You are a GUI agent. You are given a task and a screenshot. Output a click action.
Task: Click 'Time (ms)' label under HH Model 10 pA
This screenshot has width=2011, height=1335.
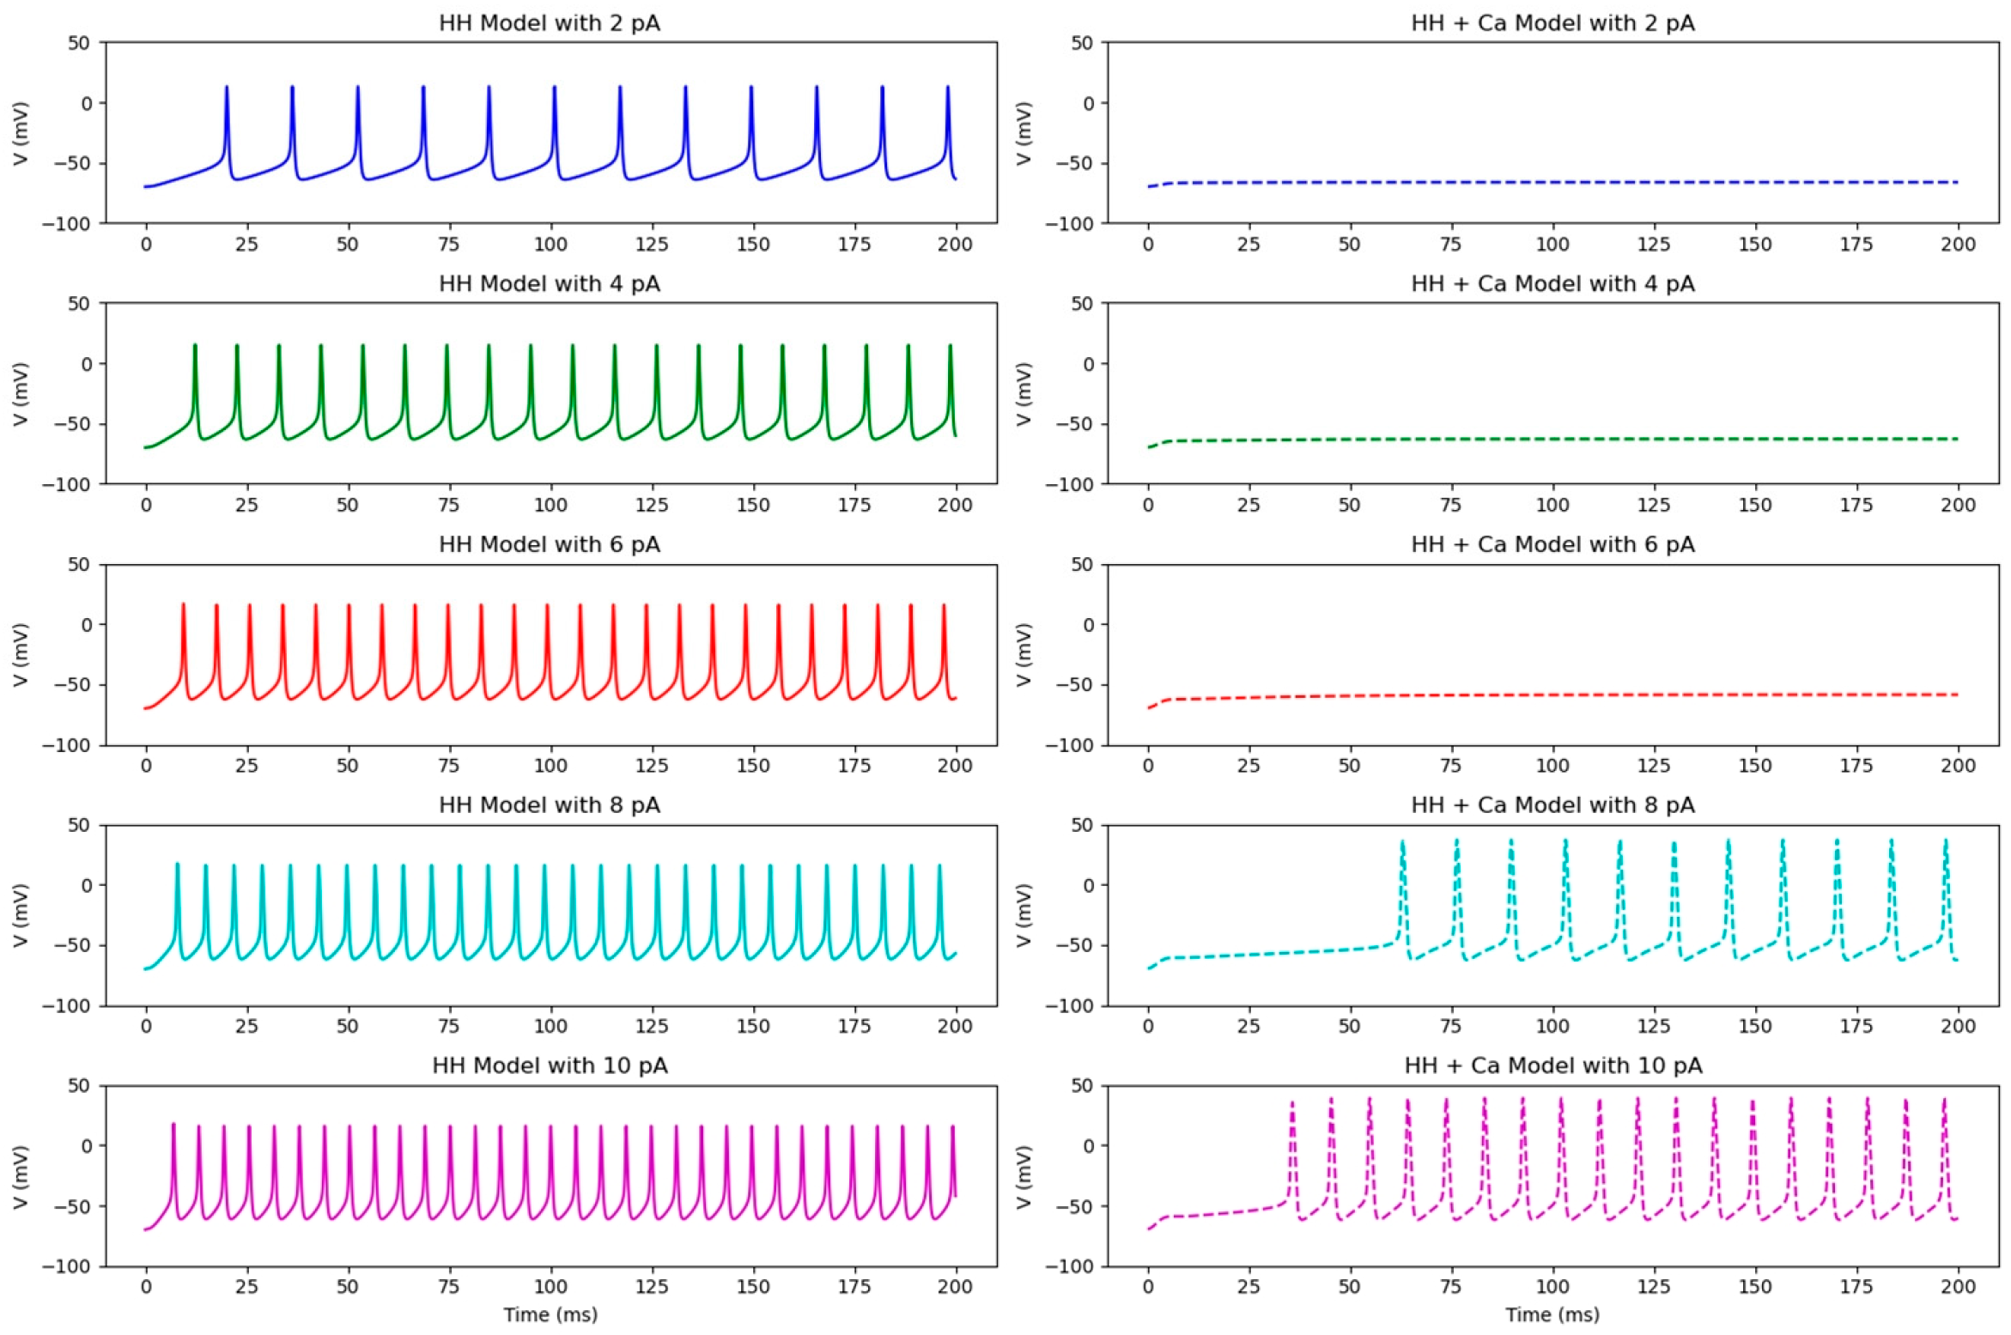pos(550,1314)
